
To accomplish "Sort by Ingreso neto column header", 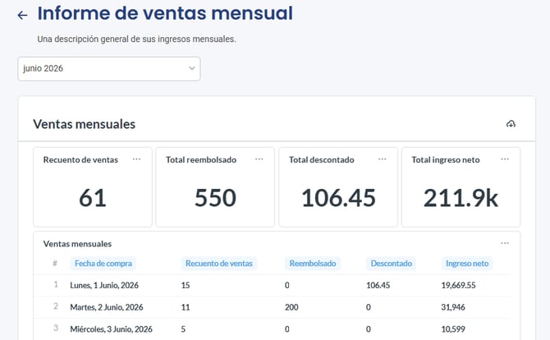I will click(x=467, y=264).
